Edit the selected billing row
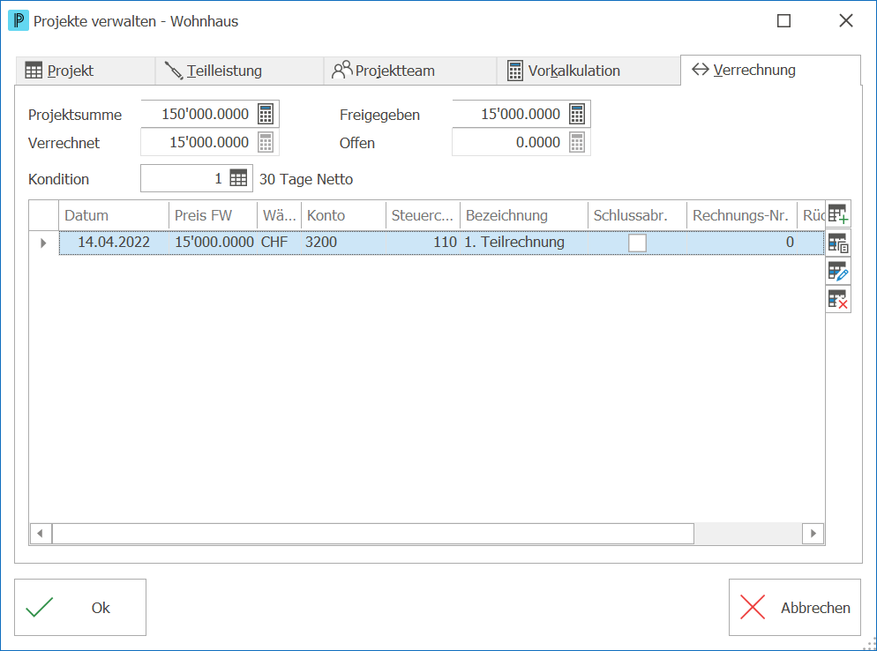 [x=838, y=272]
